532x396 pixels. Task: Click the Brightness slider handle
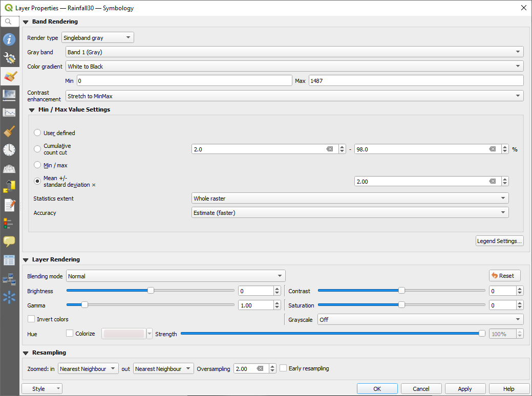tap(151, 291)
